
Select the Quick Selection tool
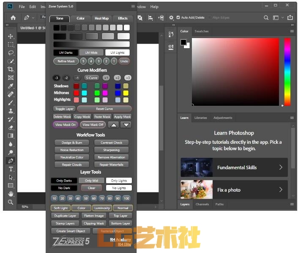11,61
